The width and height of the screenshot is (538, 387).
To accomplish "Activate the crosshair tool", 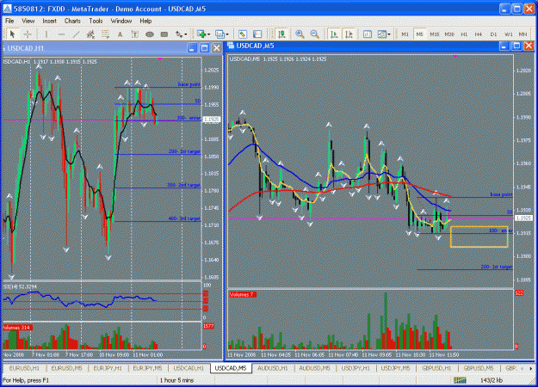I will point(27,34).
